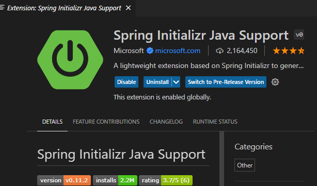The height and width of the screenshot is (186, 317).
Task: Uninstall the Spring Initializr extension
Action: [x=157, y=82]
